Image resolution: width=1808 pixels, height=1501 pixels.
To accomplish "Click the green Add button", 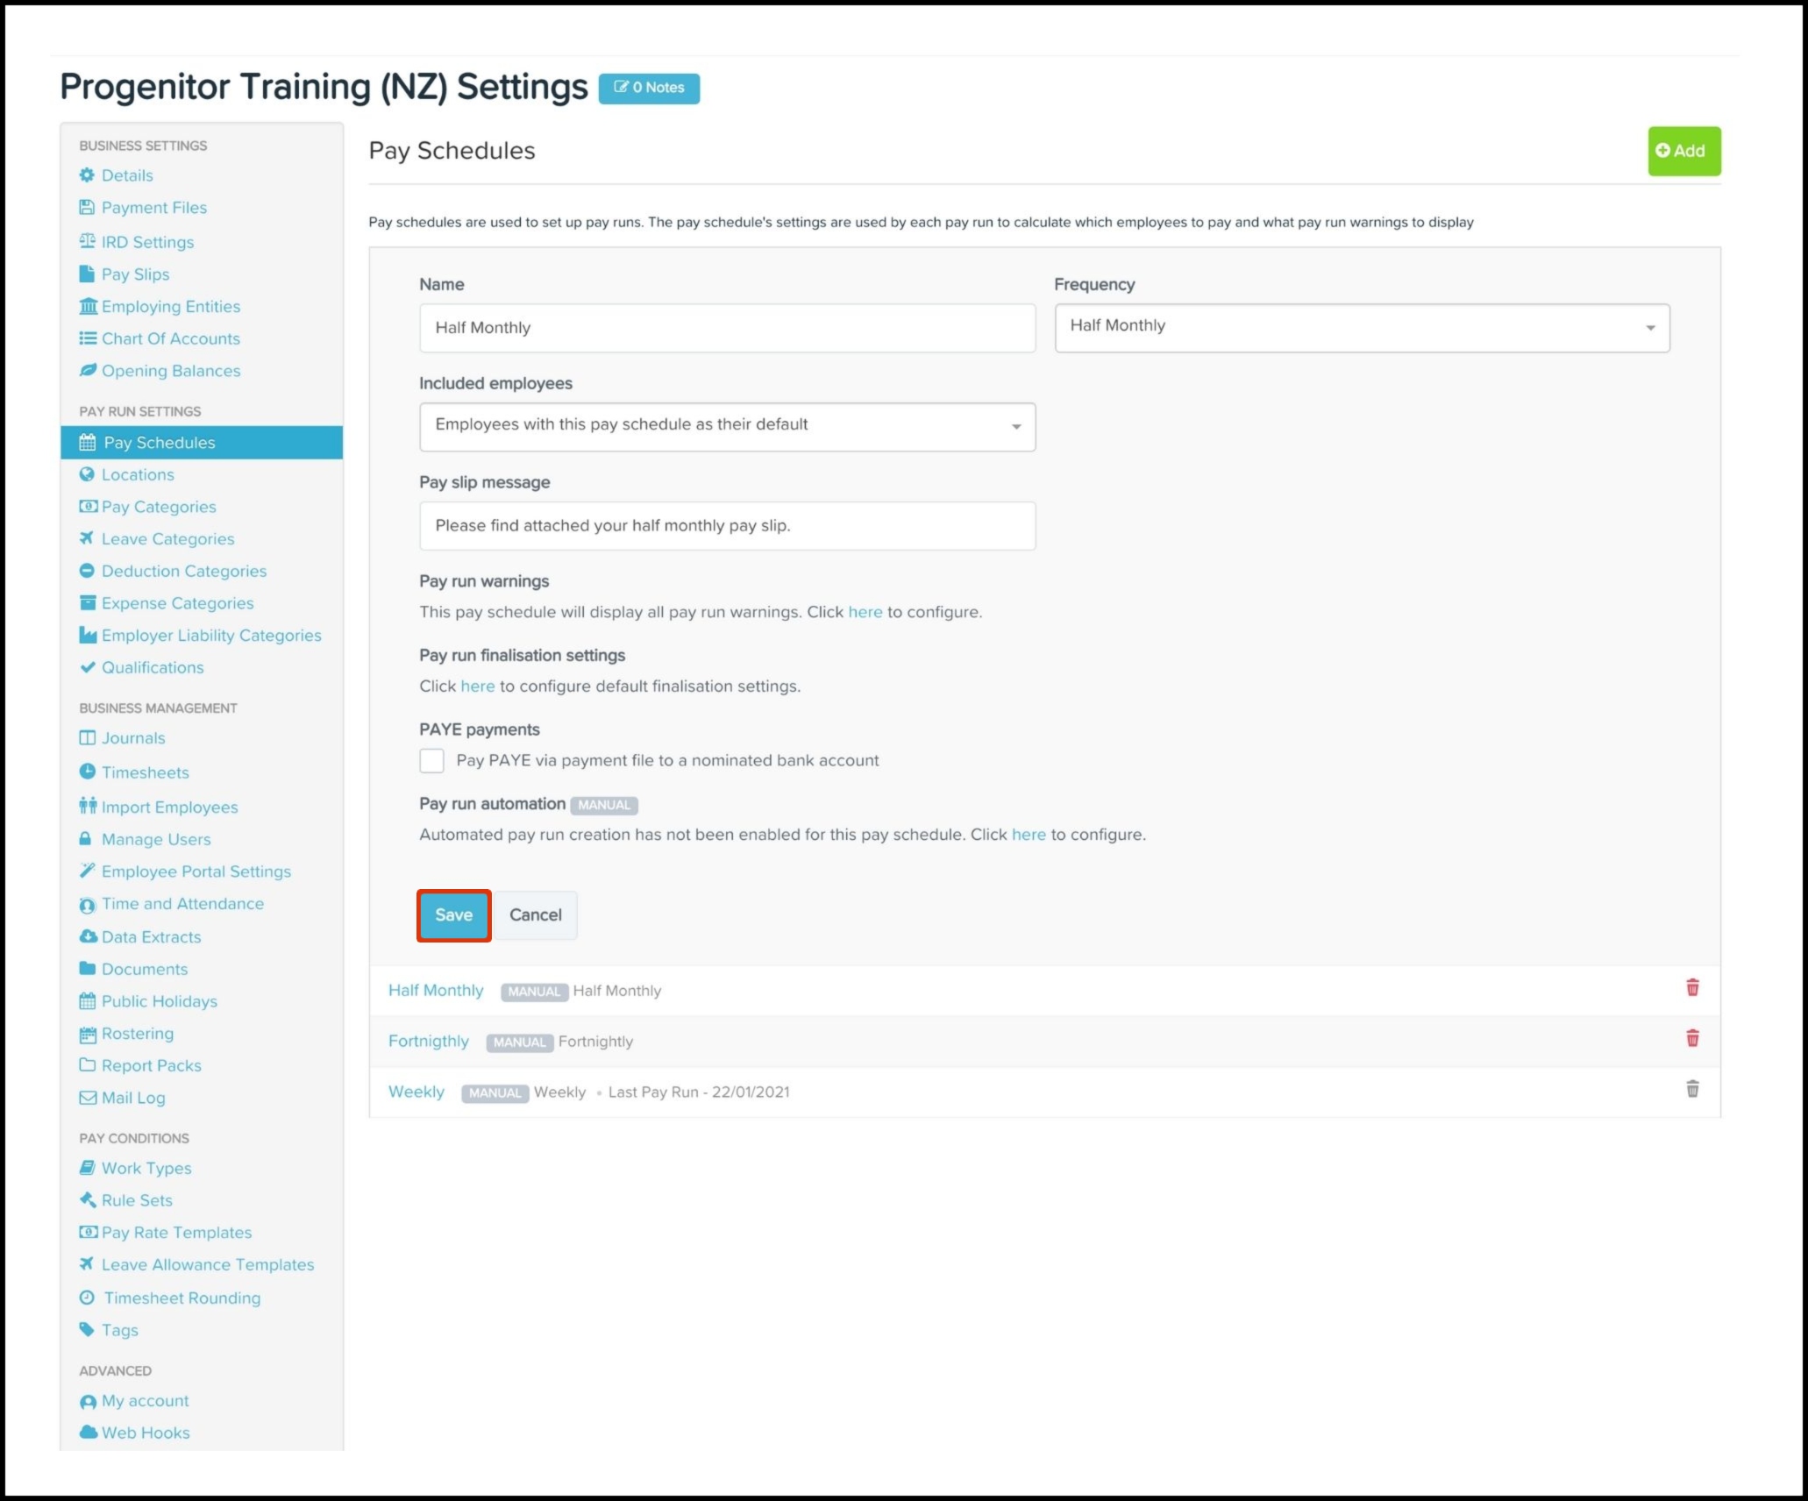I will (x=1683, y=151).
